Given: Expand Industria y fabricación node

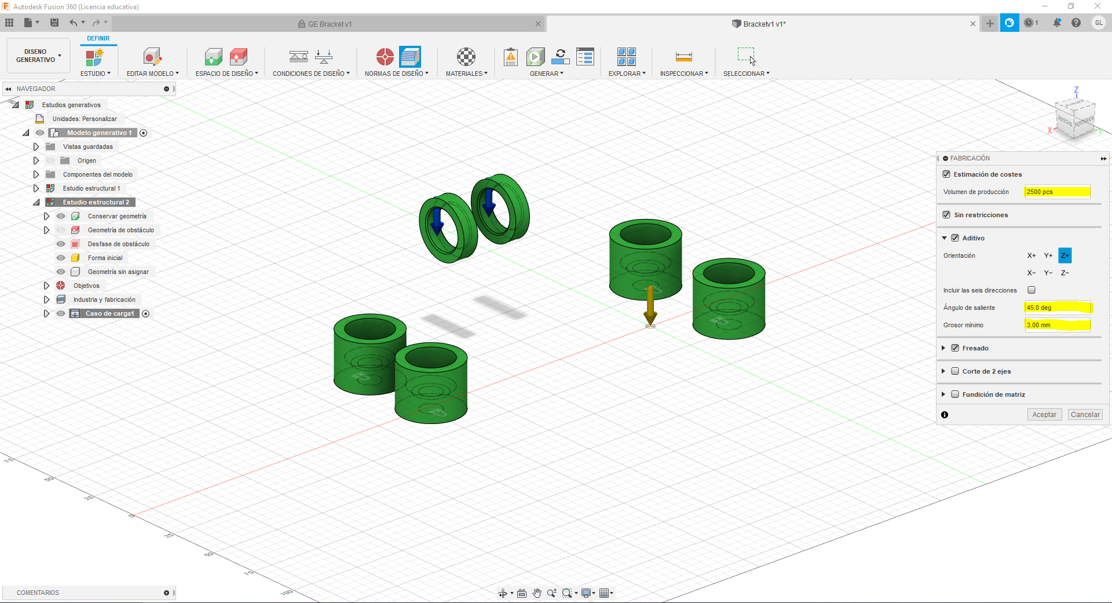Looking at the screenshot, I should (x=46, y=299).
